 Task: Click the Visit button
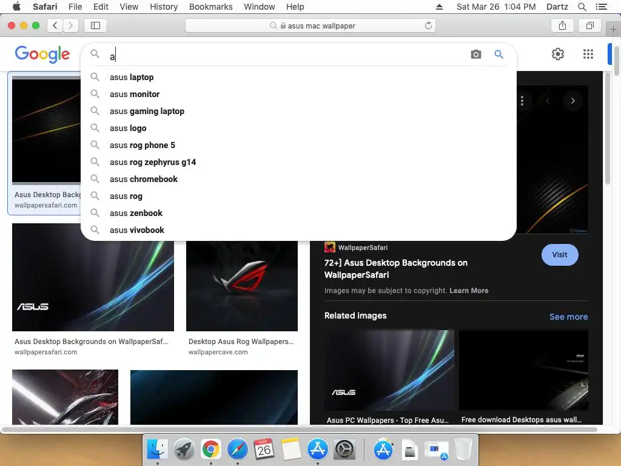[560, 255]
